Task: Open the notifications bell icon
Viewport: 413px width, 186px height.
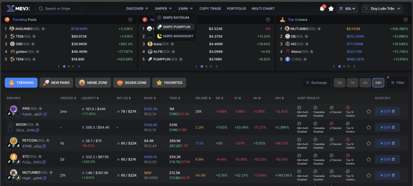Action: coord(322,9)
